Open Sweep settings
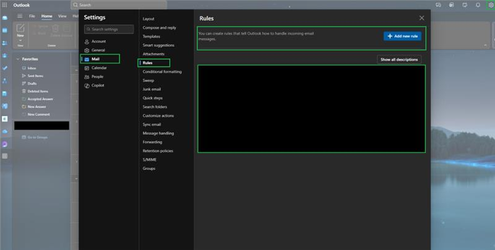 pos(148,80)
